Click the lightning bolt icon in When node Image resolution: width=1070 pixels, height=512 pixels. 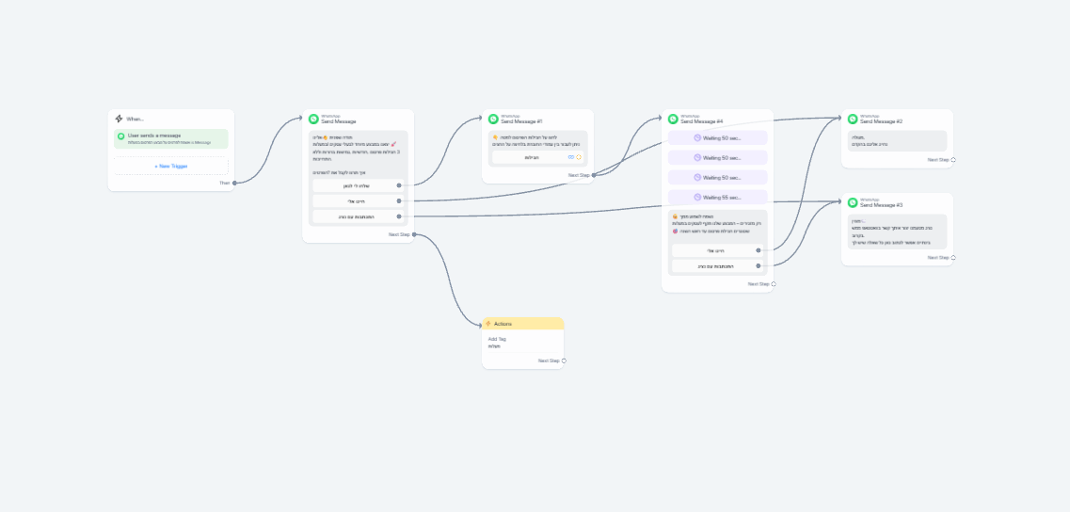119,119
